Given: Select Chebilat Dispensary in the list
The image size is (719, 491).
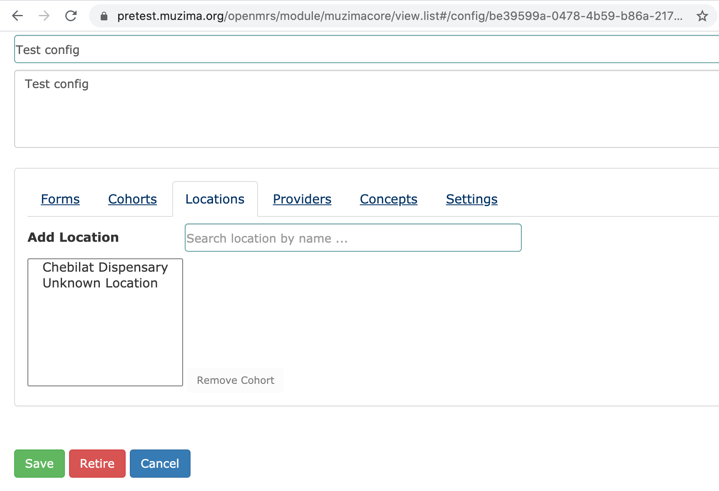Looking at the screenshot, I should coord(105,267).
